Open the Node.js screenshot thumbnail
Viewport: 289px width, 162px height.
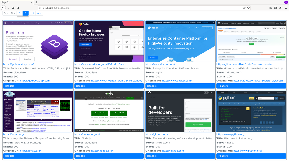click(x=109, y=111)
